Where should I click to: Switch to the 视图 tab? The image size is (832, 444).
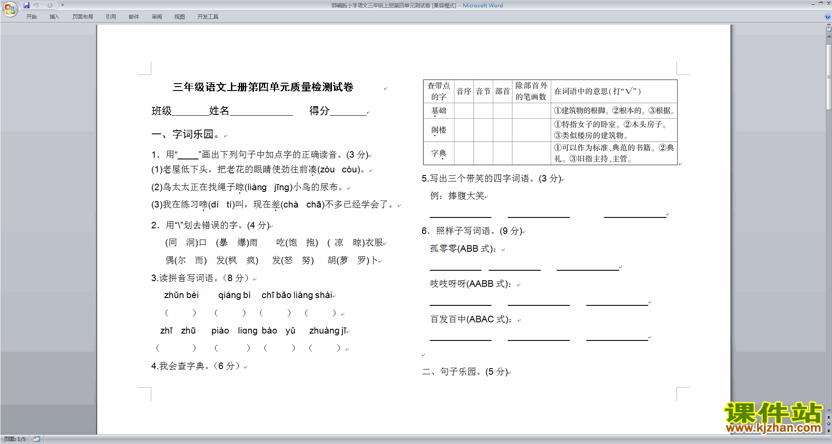pos(180,17)
